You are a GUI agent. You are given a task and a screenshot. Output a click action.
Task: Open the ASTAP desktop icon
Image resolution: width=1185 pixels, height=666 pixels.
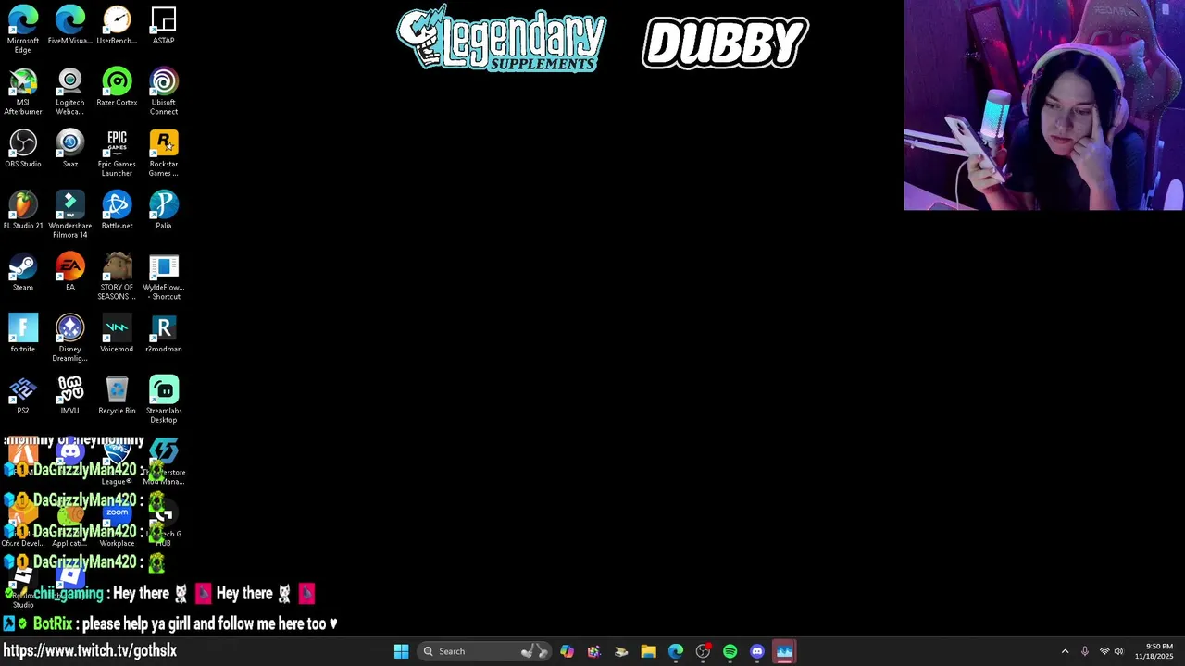coord(164,25)
